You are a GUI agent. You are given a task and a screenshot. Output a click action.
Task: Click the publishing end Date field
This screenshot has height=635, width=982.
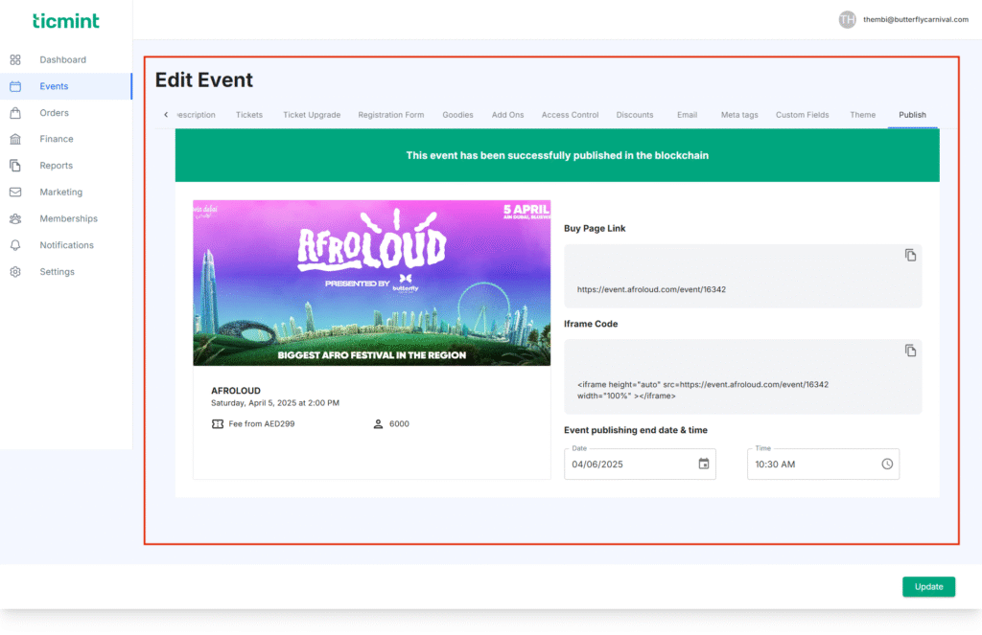(x=640, y=465)
